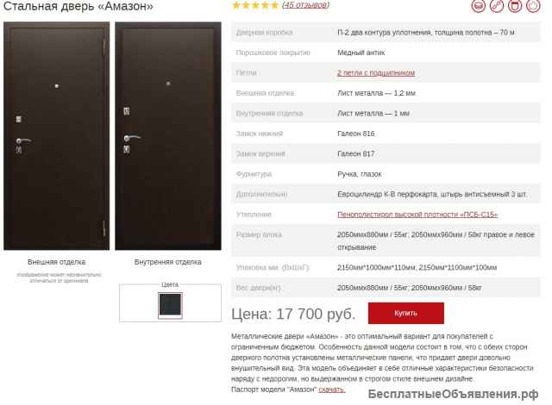The width and height of the screenshot is (552, 405).
Task: Click the Купить buy button
Action: coord(406,313)
